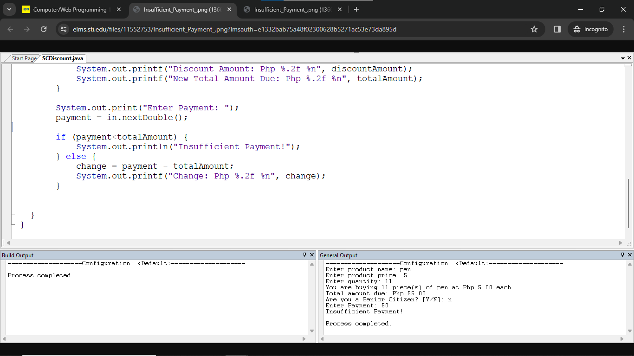Click the code editor vertical scrollbar thumb
The width and height of the screenshot is (634, 356).
pos(628,204)
